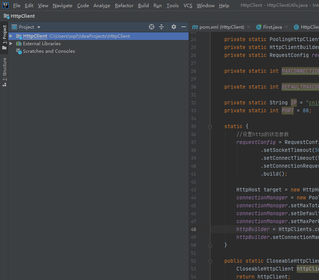Click the Locate/Select Opened File target icon

click(152, 27)
